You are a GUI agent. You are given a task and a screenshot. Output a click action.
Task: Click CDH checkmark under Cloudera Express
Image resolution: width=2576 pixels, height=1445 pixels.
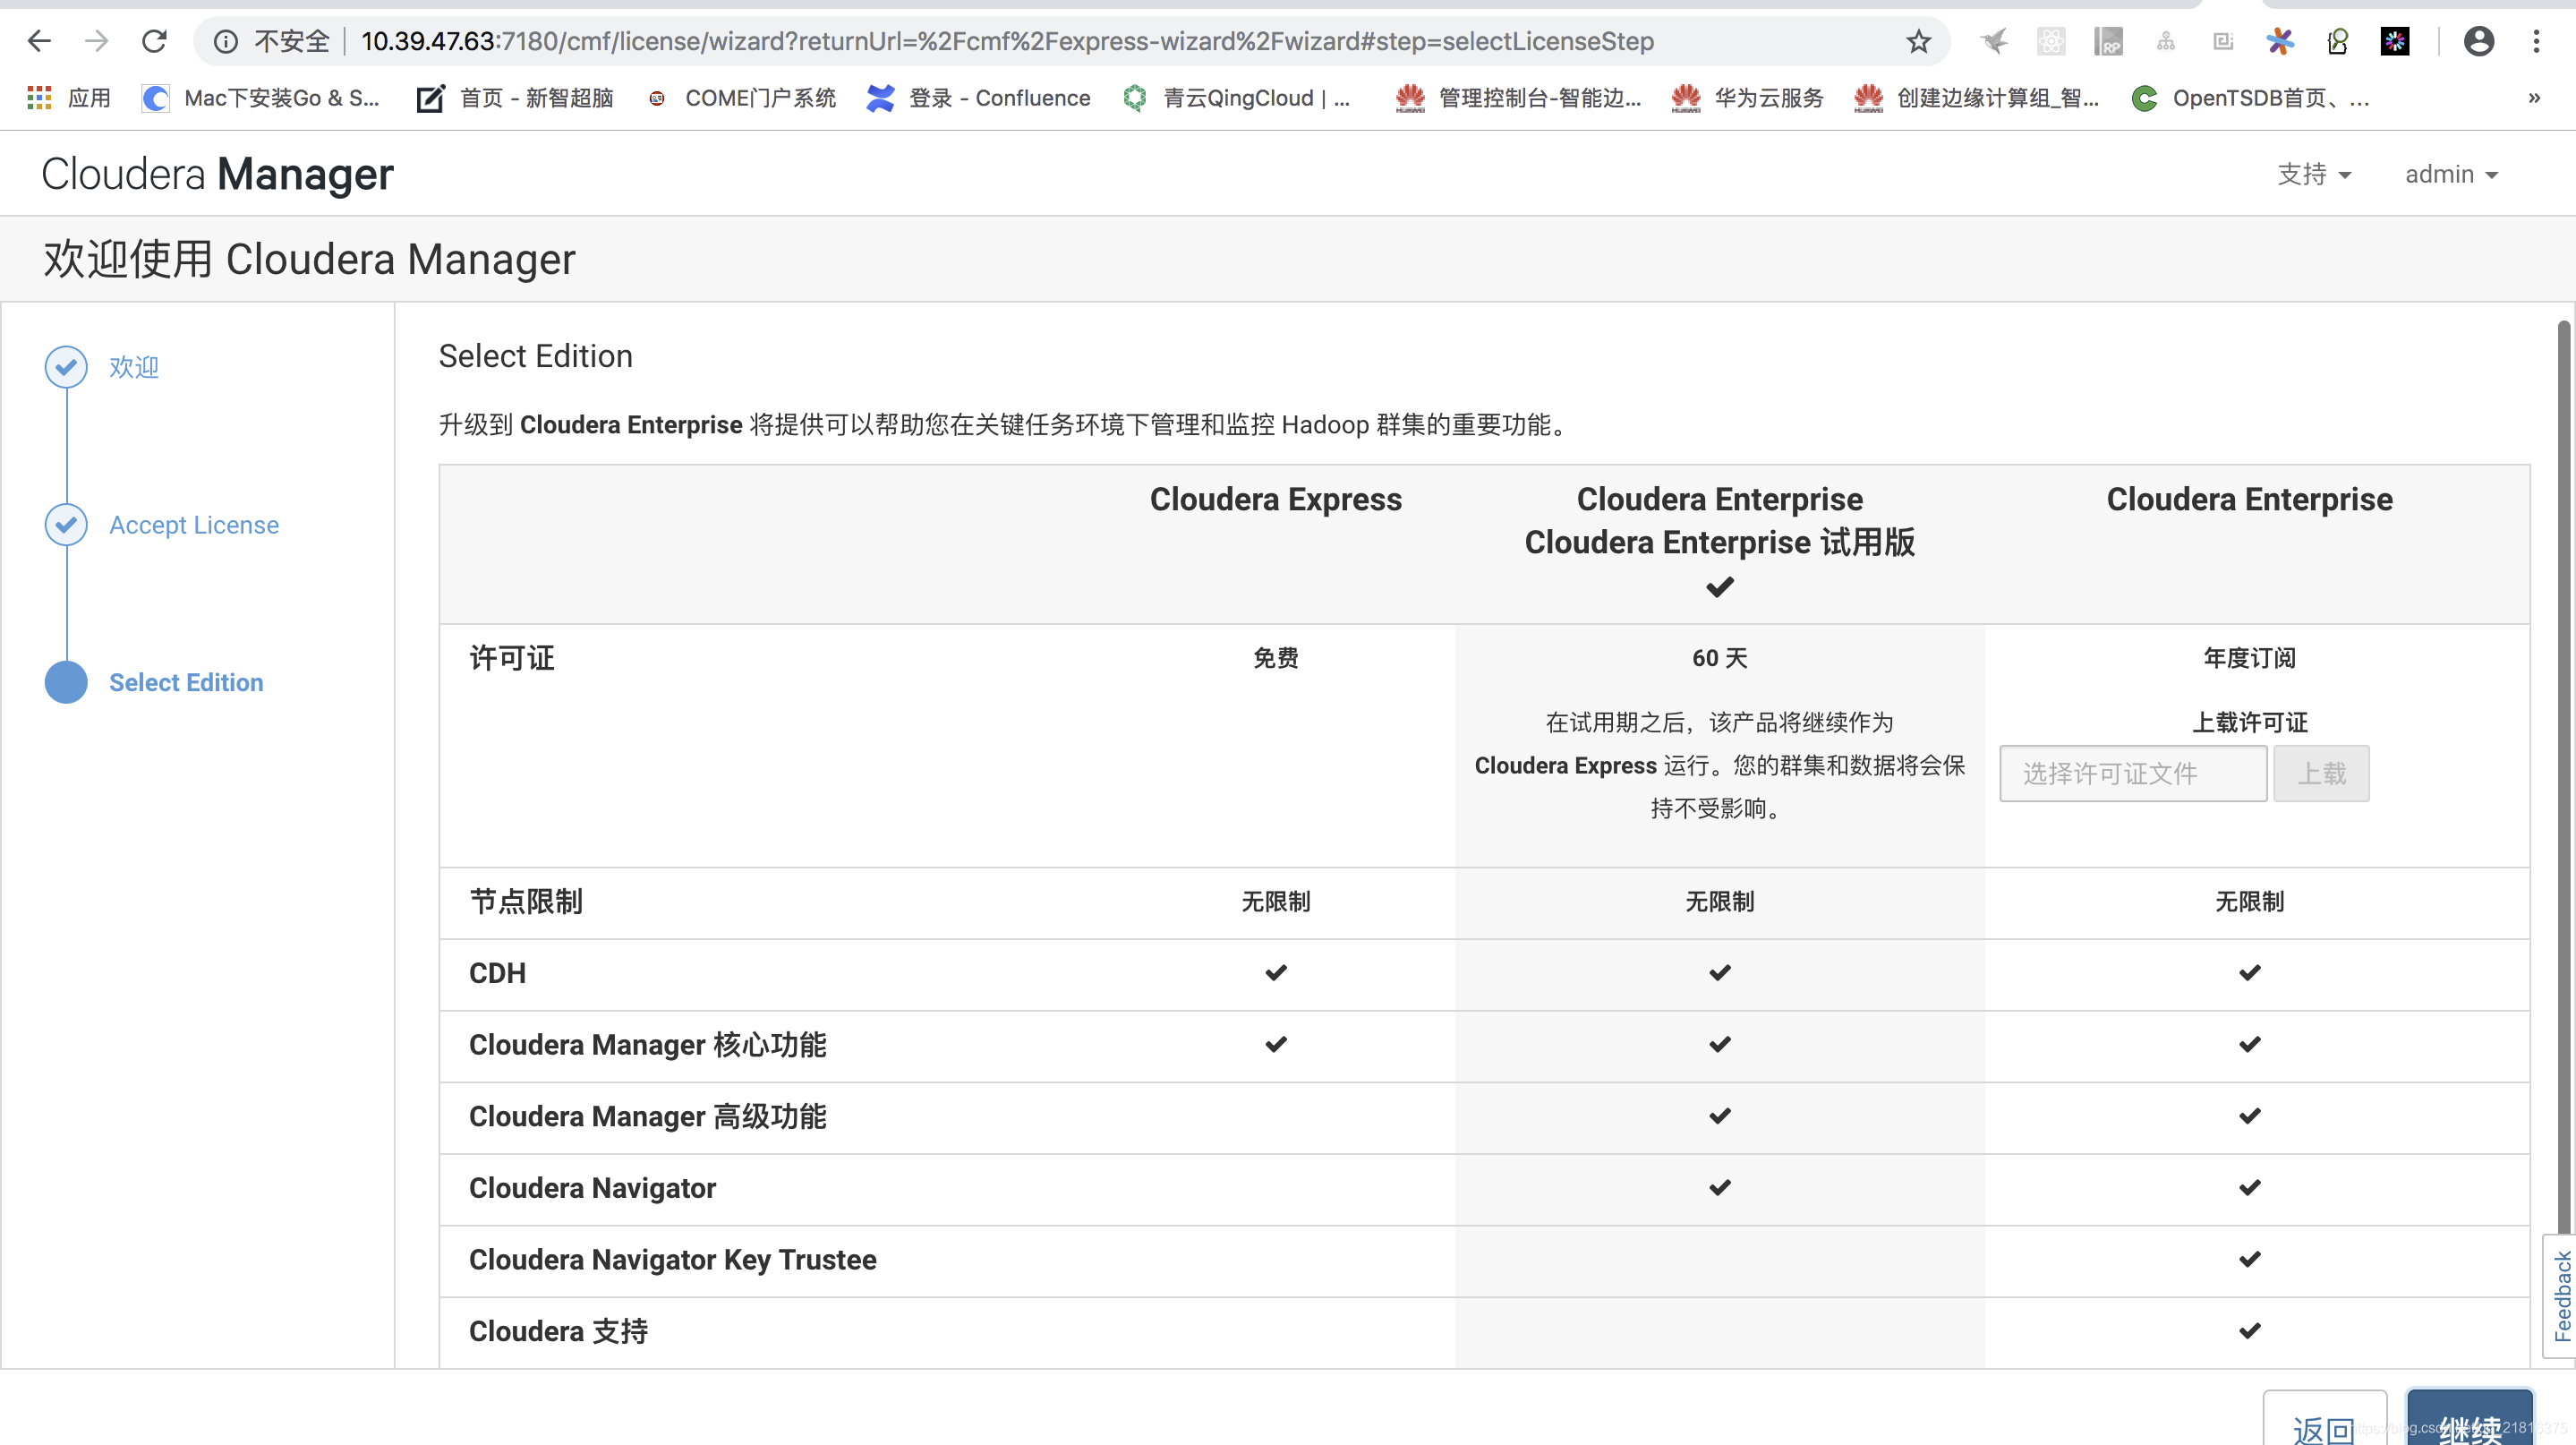click(1276, 973)
